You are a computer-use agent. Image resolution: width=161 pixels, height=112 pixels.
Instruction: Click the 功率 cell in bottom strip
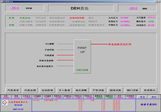pyautogui.click(x=6, y=97)
